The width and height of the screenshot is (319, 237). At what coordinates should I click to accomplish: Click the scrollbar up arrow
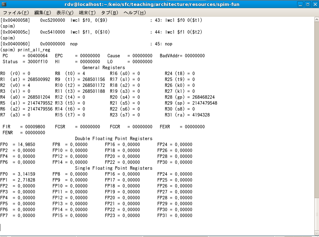317,20
